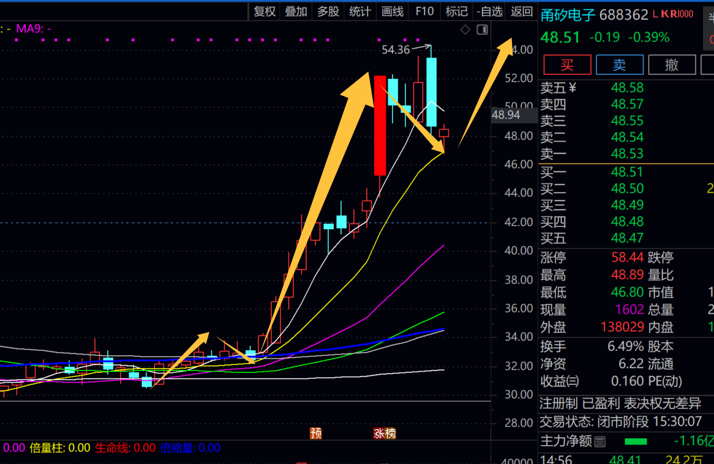This screenshot has width=714, height=464.
Task: Click the 48.94 price marker on the axis
Action: [505, 115]
